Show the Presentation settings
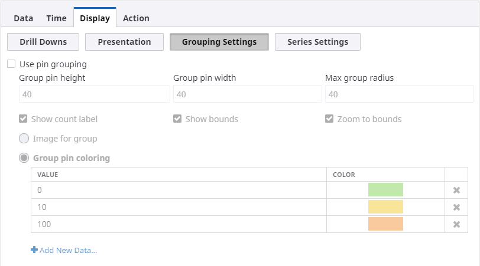Viewport: 480px width, 266px height. click(x=124, y=42)
